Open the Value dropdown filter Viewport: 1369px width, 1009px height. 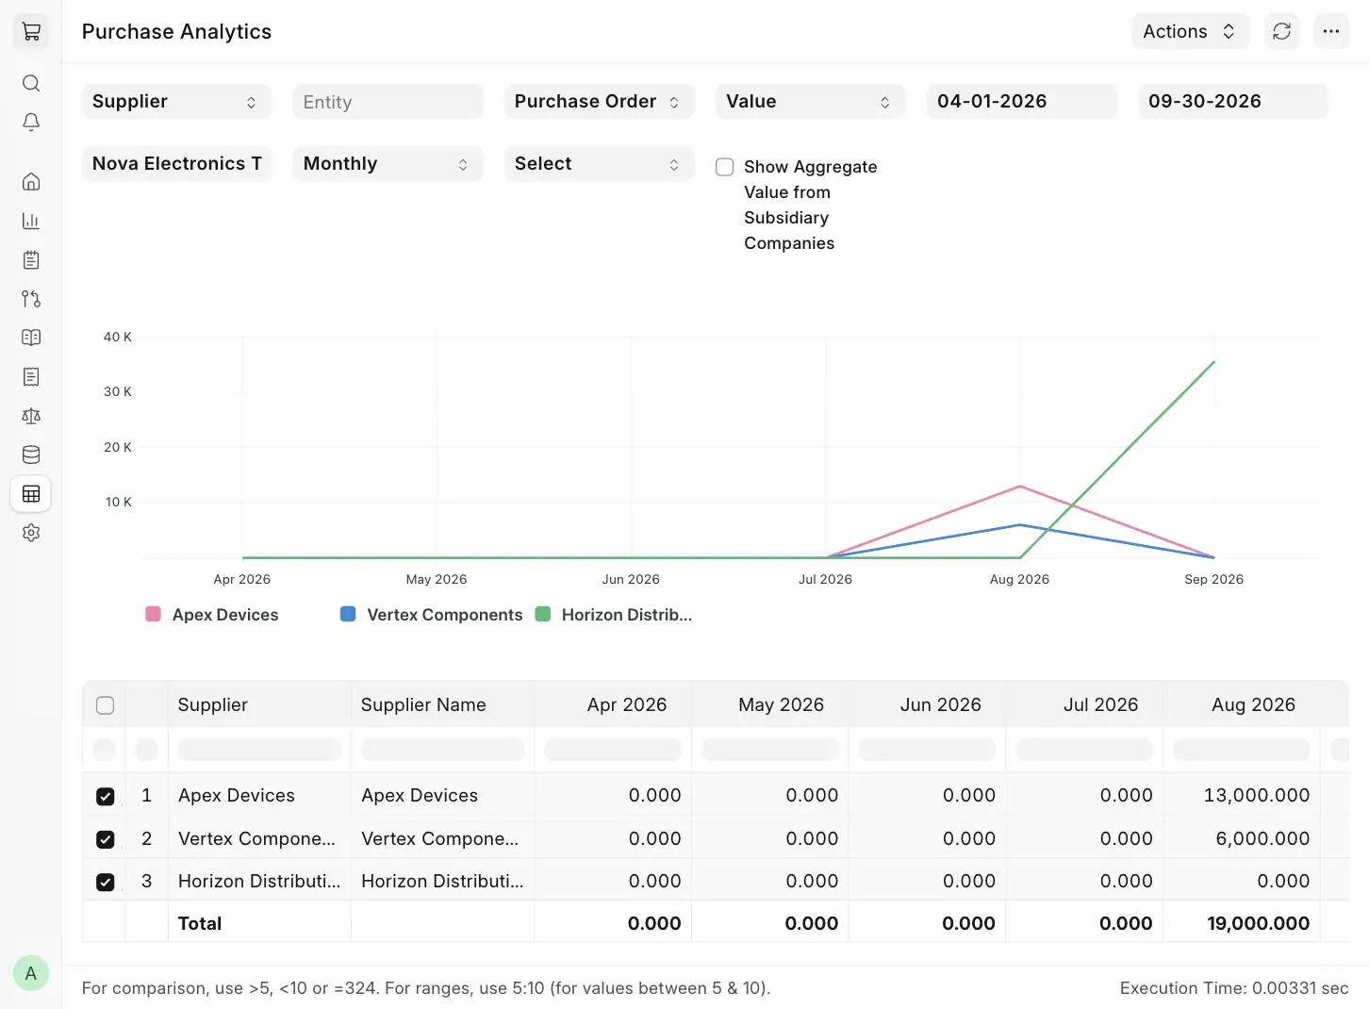811,102
